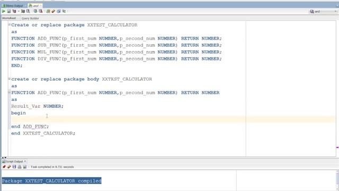The height and width of the screenshot is (191, 339).
Task: Run the statement with the green play icon
Action: coord(4,11)
